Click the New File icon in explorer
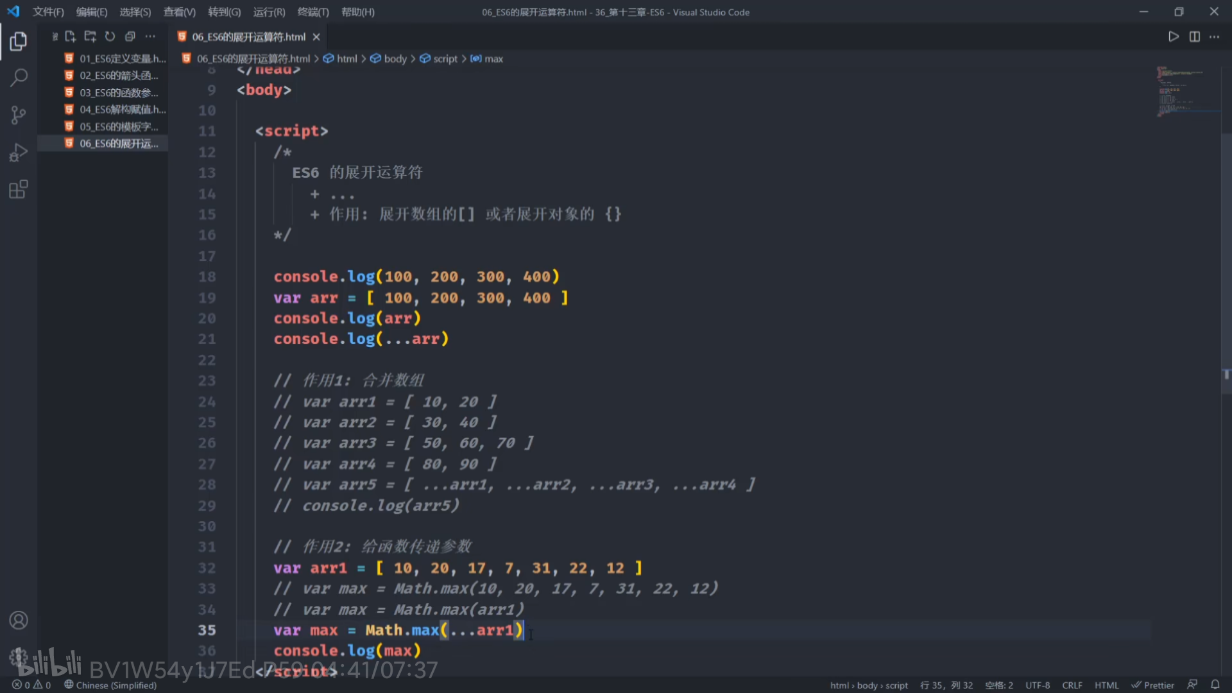The width and height of the screenshot is (1232, 693). (71, 37)
